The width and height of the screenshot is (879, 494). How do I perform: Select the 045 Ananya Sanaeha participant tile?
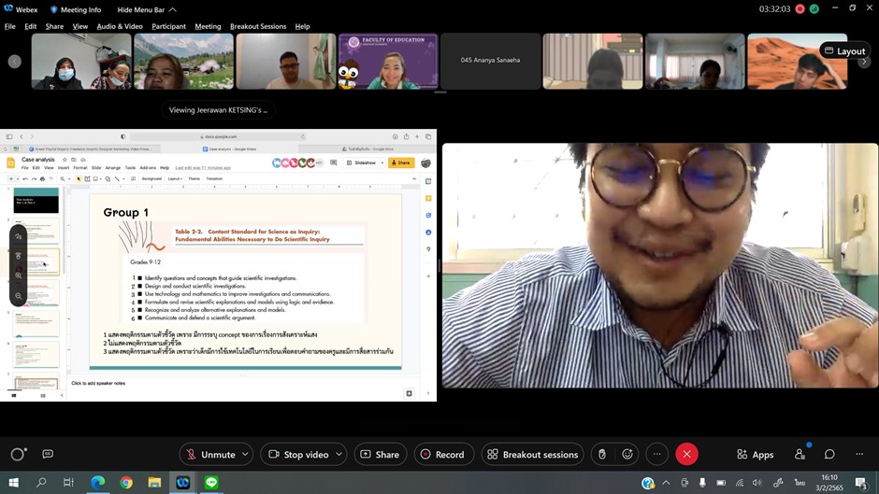[x=491, y=61]
